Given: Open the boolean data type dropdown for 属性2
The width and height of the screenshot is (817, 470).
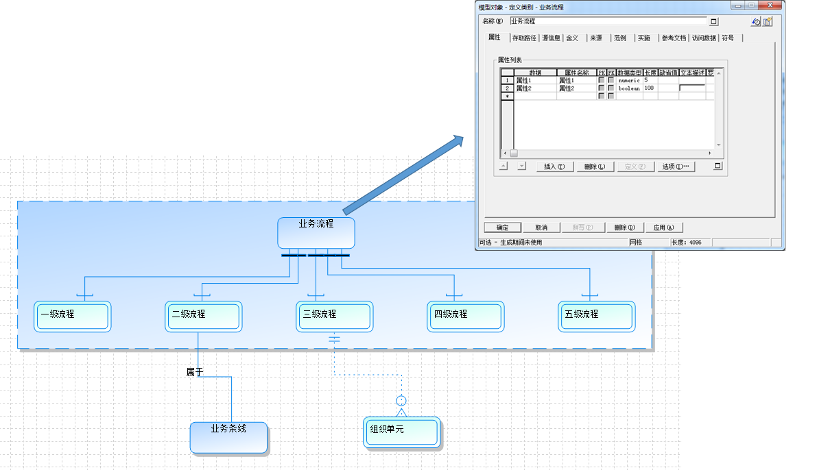Looking at the screenshot, I should coord(628,88).
